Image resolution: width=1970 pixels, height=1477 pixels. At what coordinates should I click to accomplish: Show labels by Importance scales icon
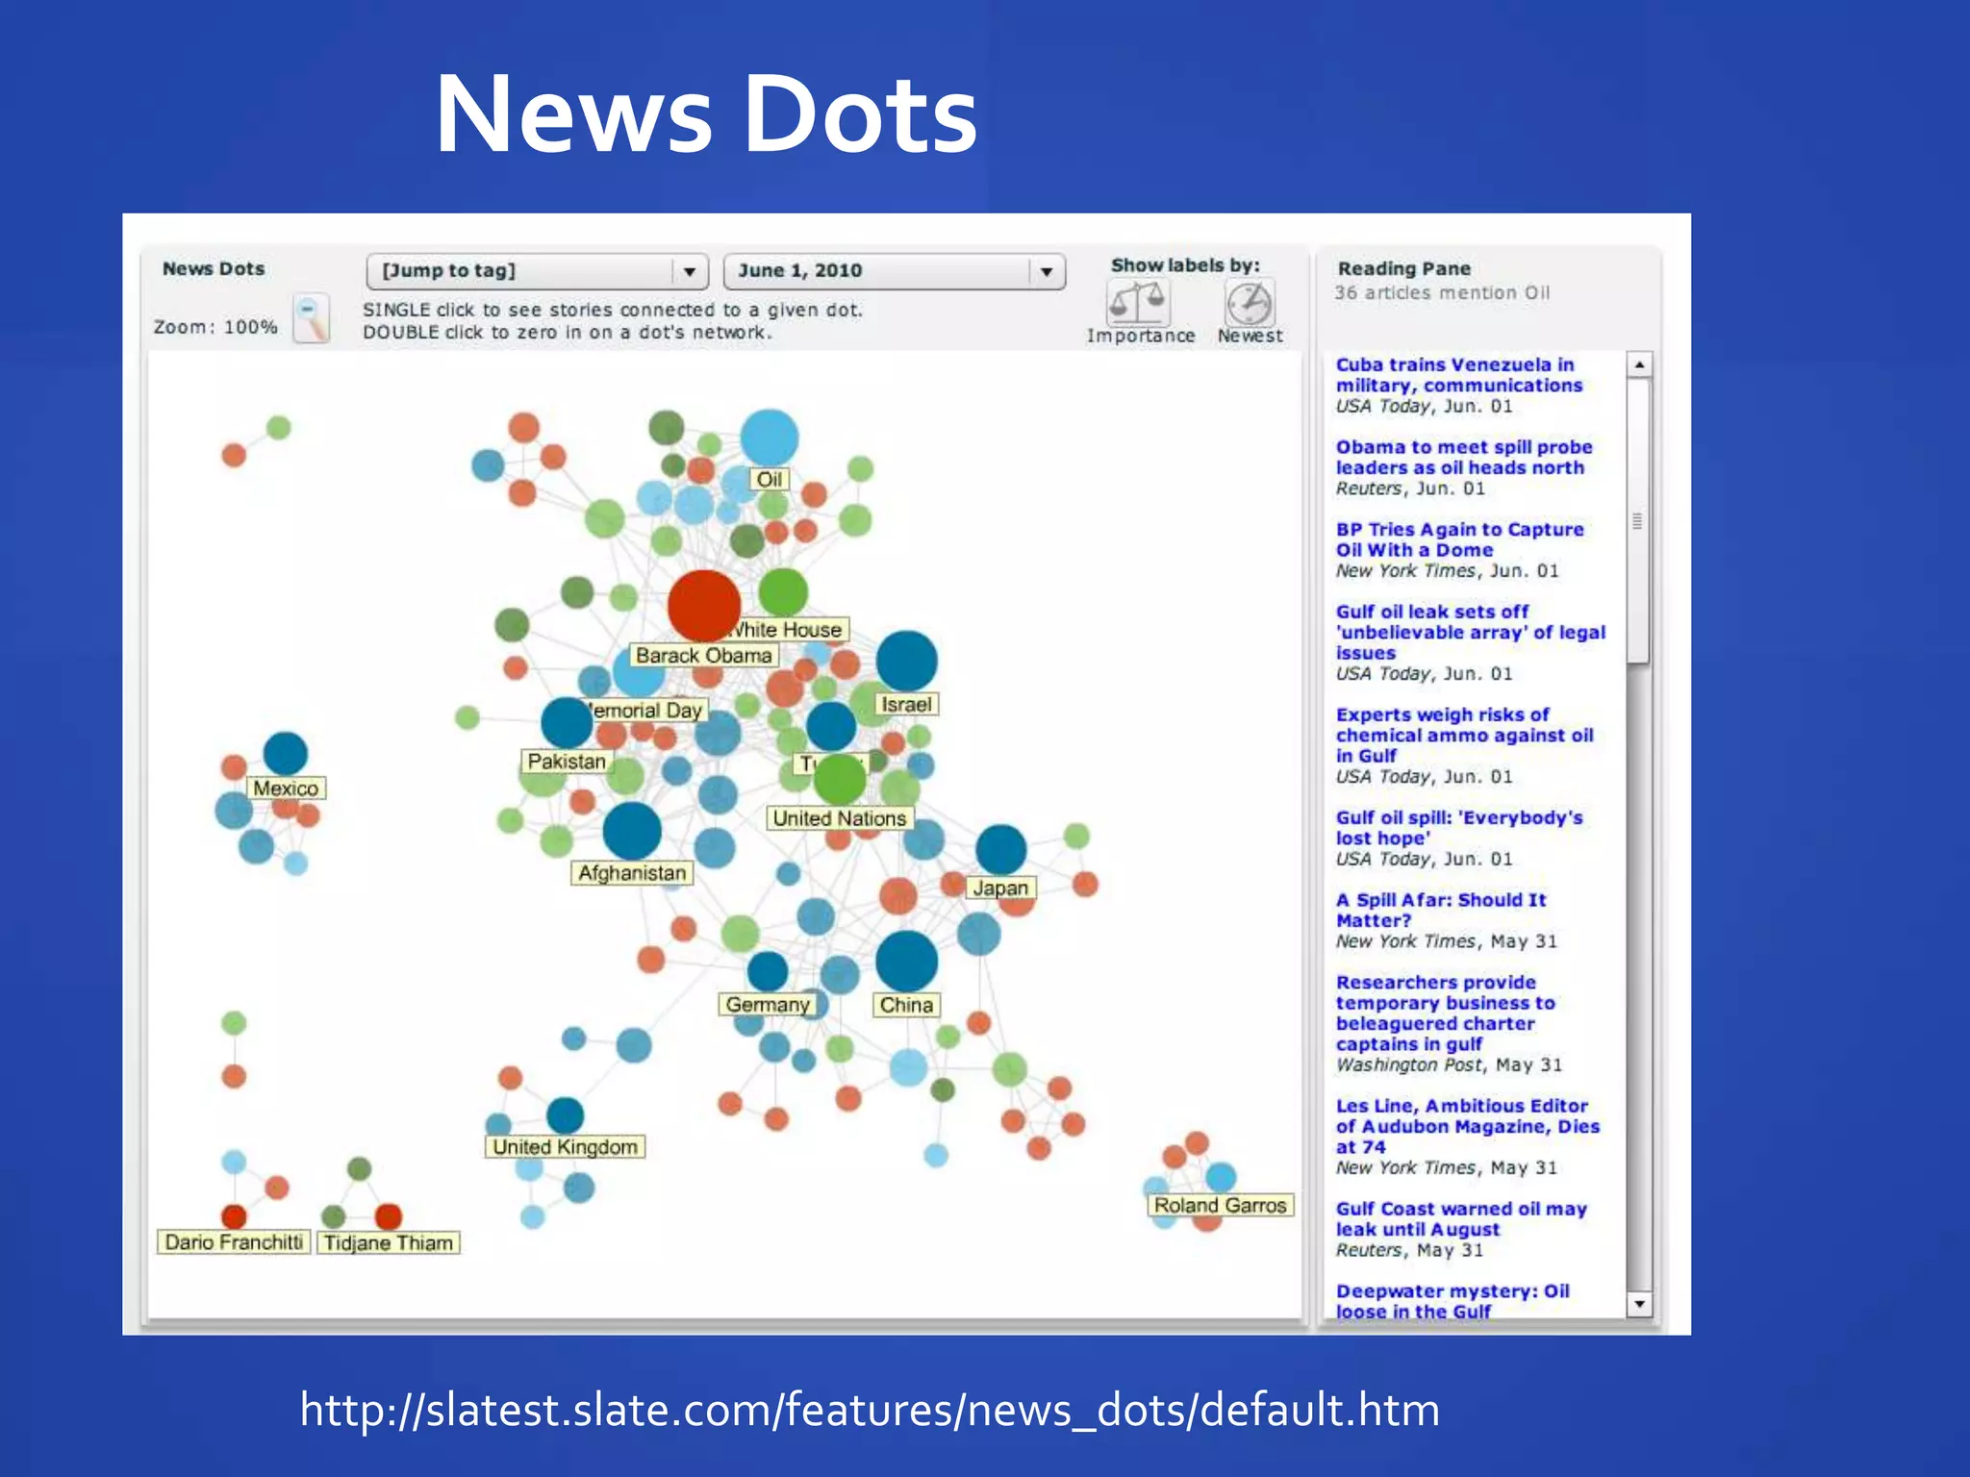(x=1138, y=303)
